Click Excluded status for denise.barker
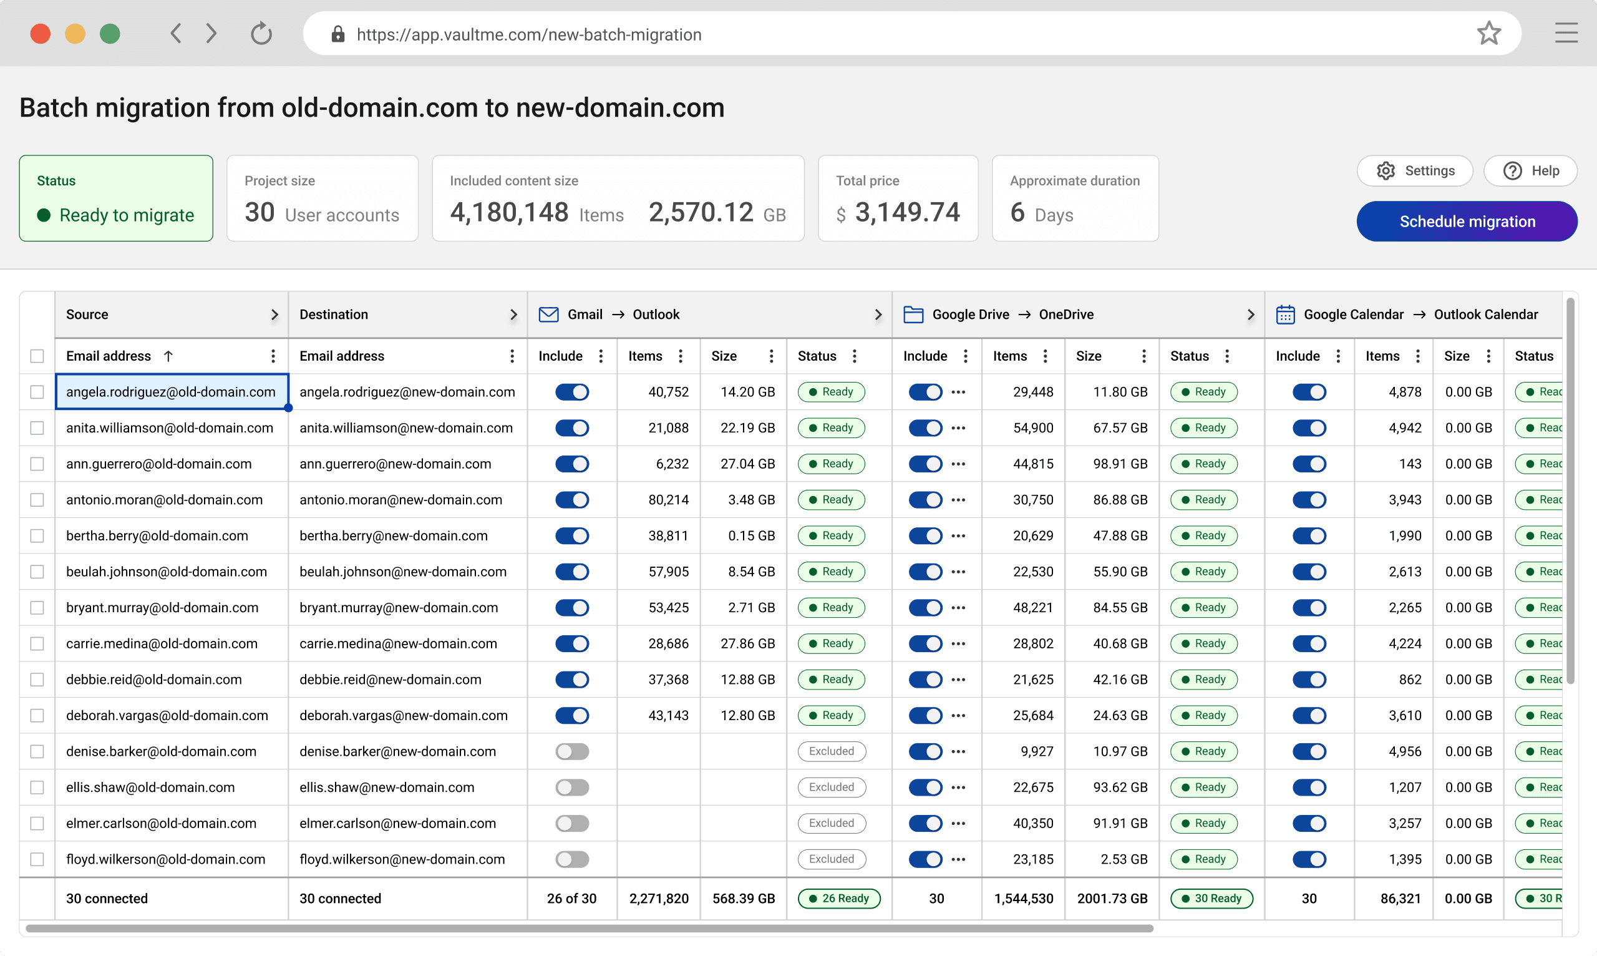The height and width of the screenshot is (956, 1597). pyautogui.click(x=832, y=751)
